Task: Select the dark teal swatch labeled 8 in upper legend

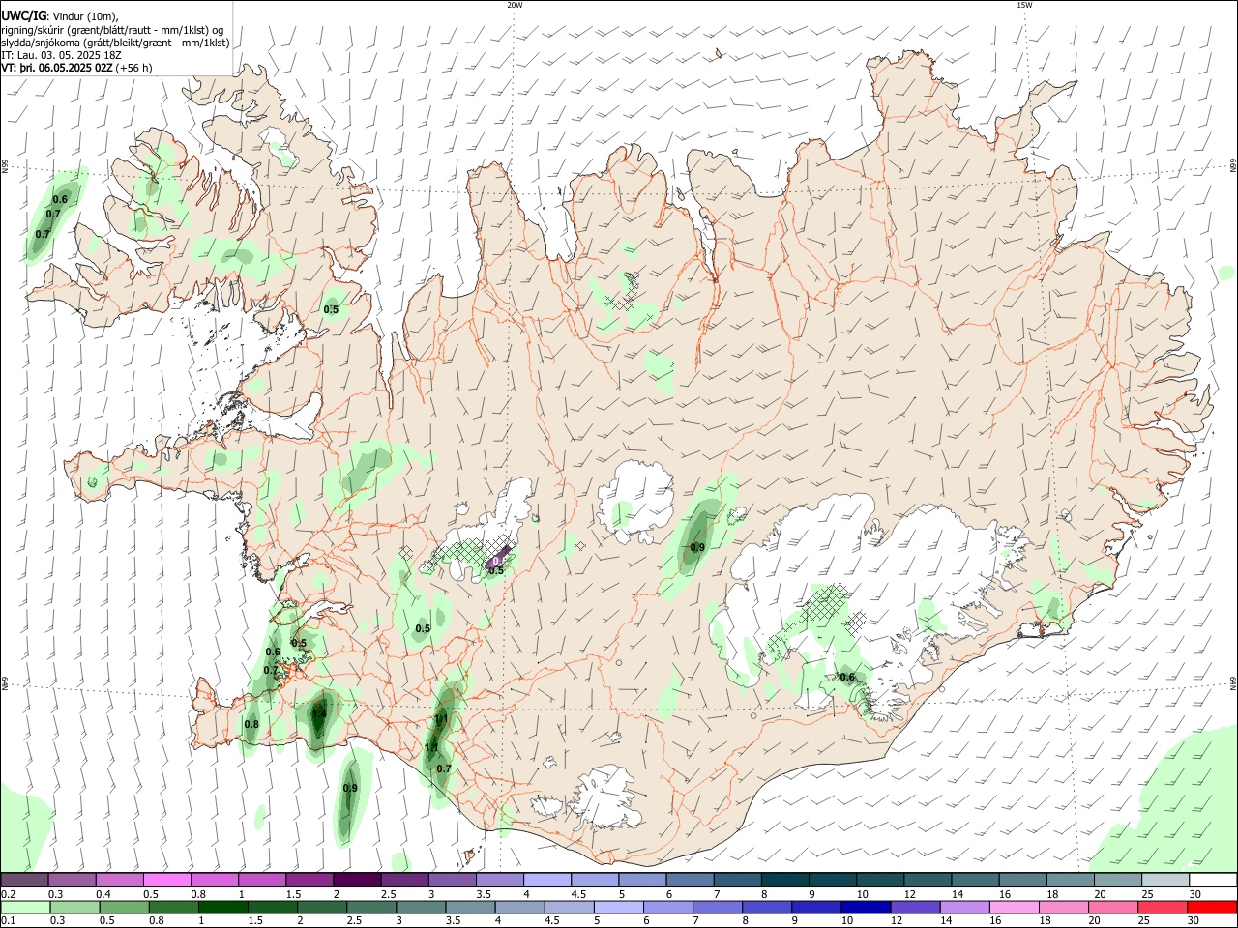Action: [x=785, y=881]
